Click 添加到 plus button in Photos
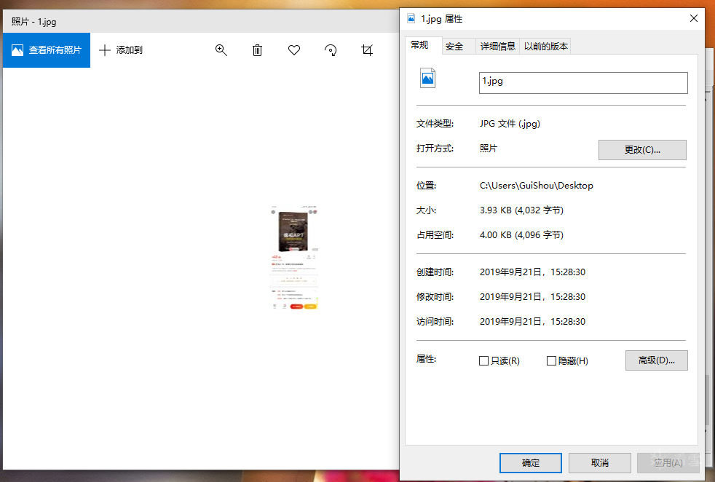Viewport: 715px width, 482px height. (x=121, y=50)
